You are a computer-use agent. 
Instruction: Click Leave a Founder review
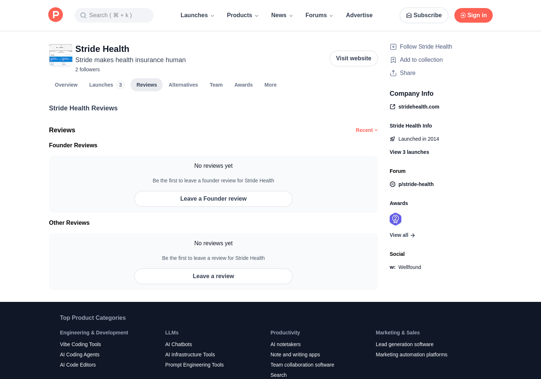pyautogui.click(x=213, y=199)
